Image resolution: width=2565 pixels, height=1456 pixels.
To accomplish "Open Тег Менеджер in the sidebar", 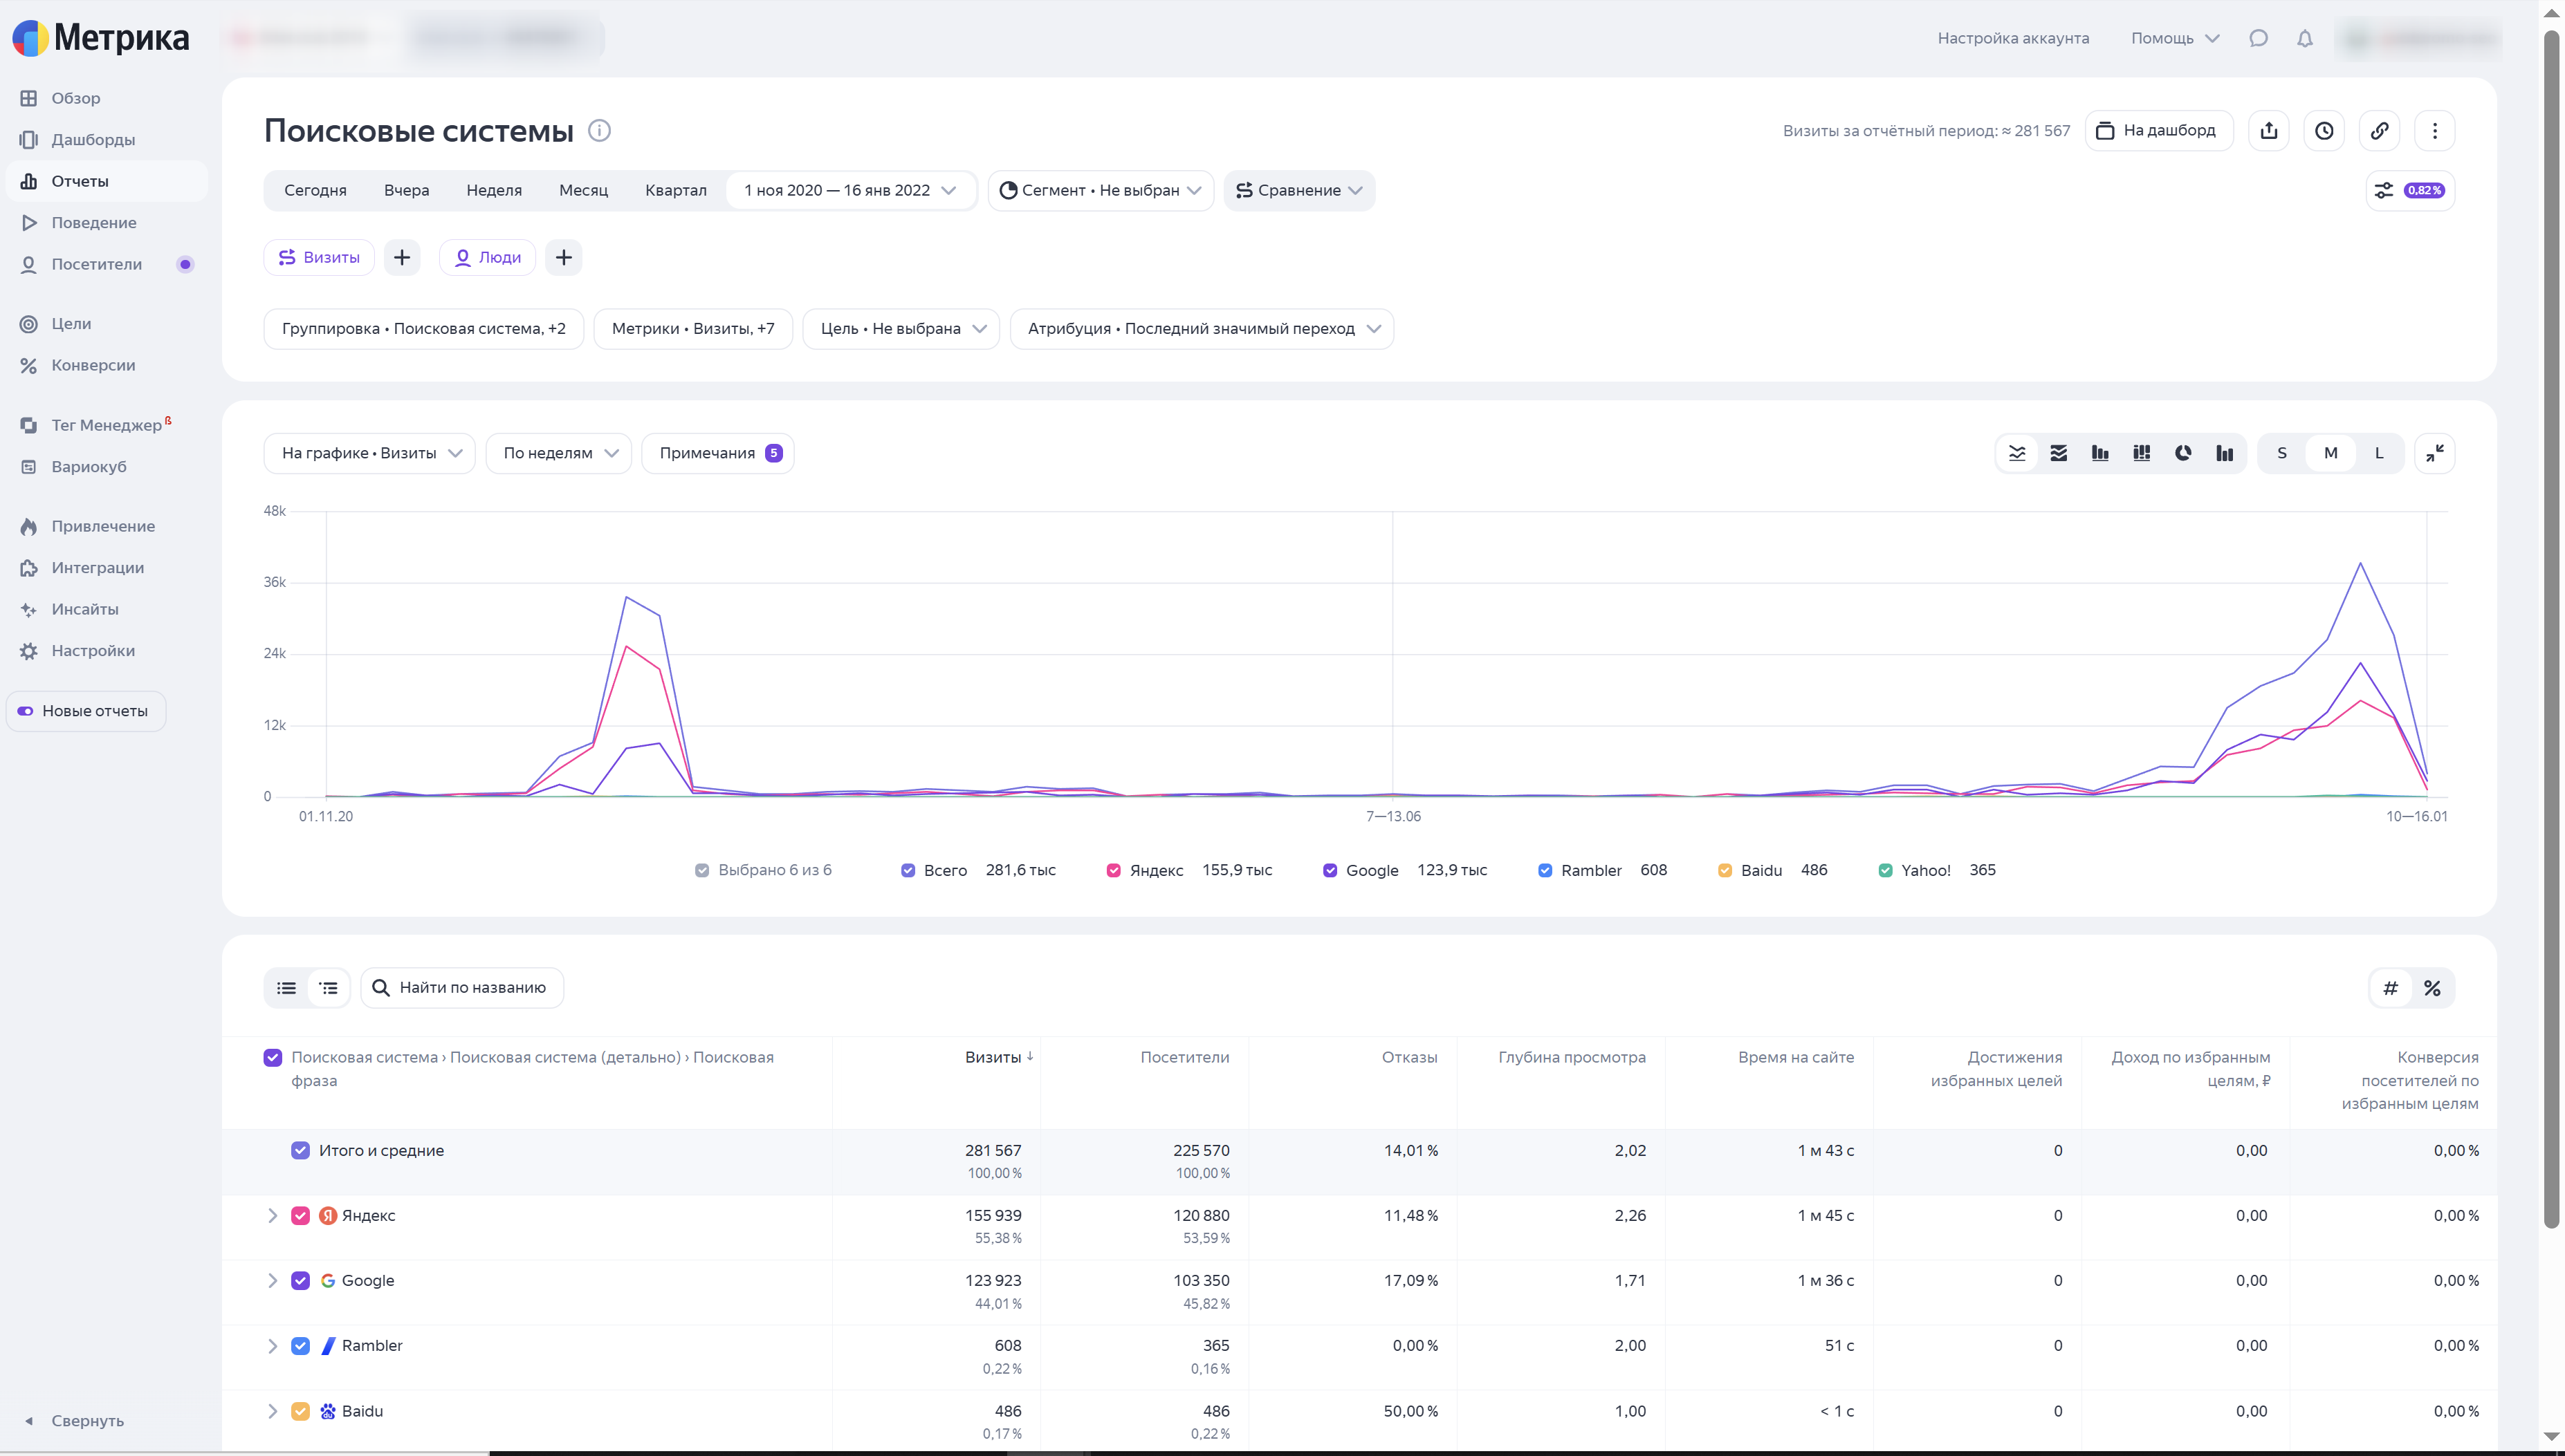I will pyautogui.click(x=107, y=425).
